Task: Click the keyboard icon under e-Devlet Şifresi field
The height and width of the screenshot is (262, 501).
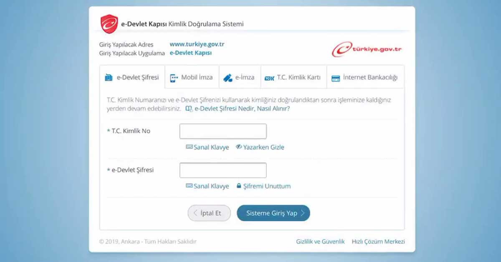Action: 189,186
